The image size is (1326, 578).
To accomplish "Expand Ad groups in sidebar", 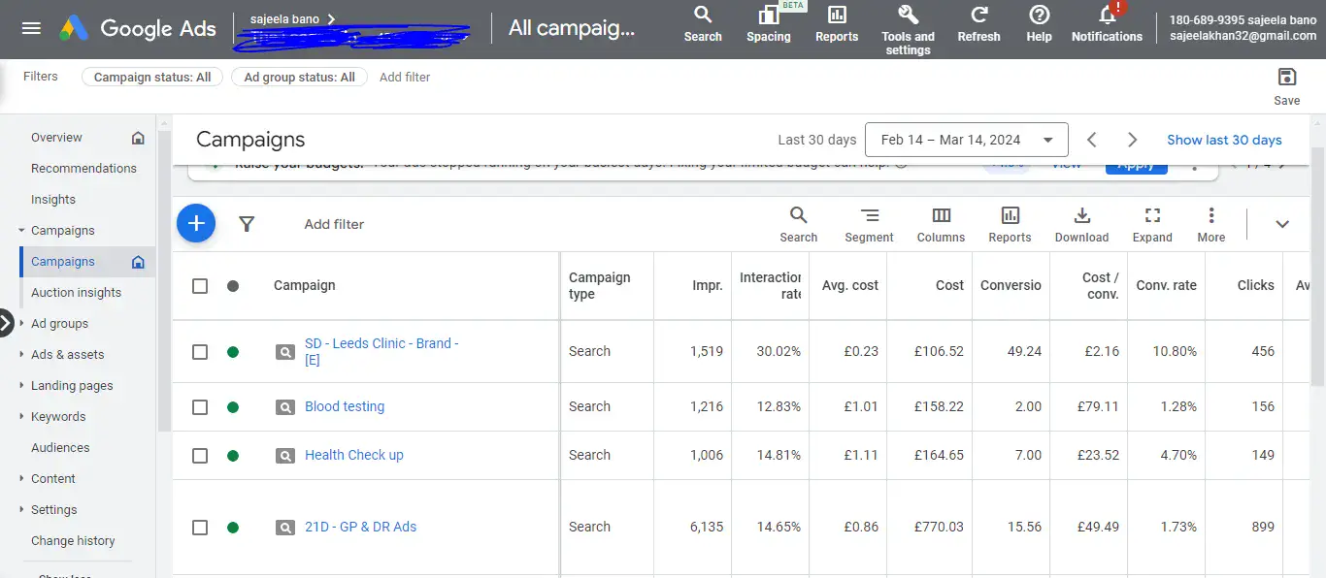I will [21, 324].
